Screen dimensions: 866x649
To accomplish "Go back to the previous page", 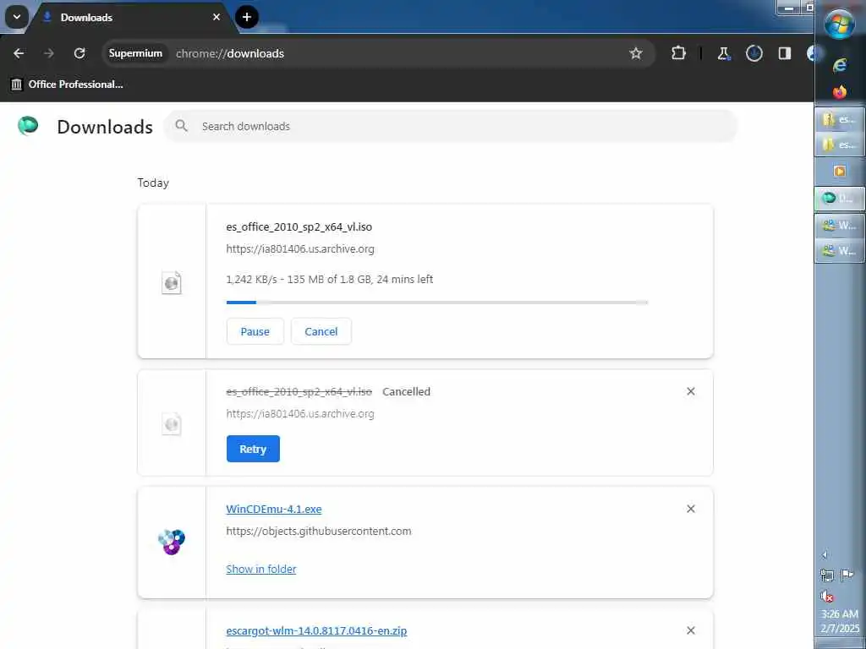I will click(19, 53).
